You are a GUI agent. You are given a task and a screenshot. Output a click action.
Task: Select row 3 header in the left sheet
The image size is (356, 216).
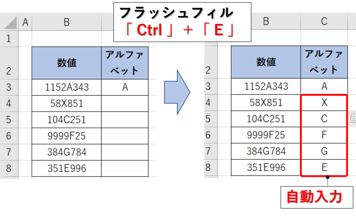coord(9,87)
